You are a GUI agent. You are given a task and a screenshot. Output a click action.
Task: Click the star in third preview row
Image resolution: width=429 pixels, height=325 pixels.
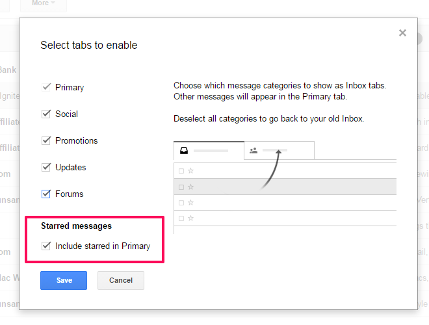click(x=191, y=203)
